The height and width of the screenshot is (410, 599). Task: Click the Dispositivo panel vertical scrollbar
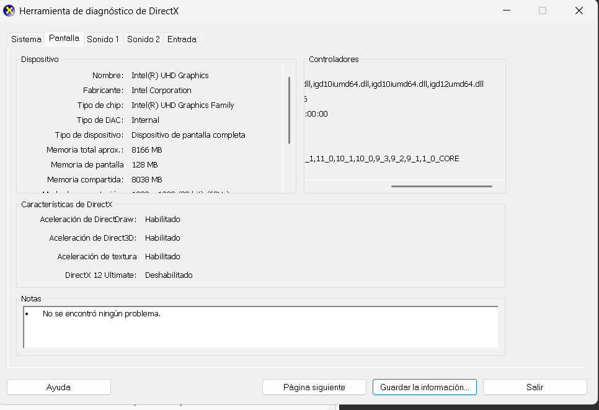click(289, 110)
